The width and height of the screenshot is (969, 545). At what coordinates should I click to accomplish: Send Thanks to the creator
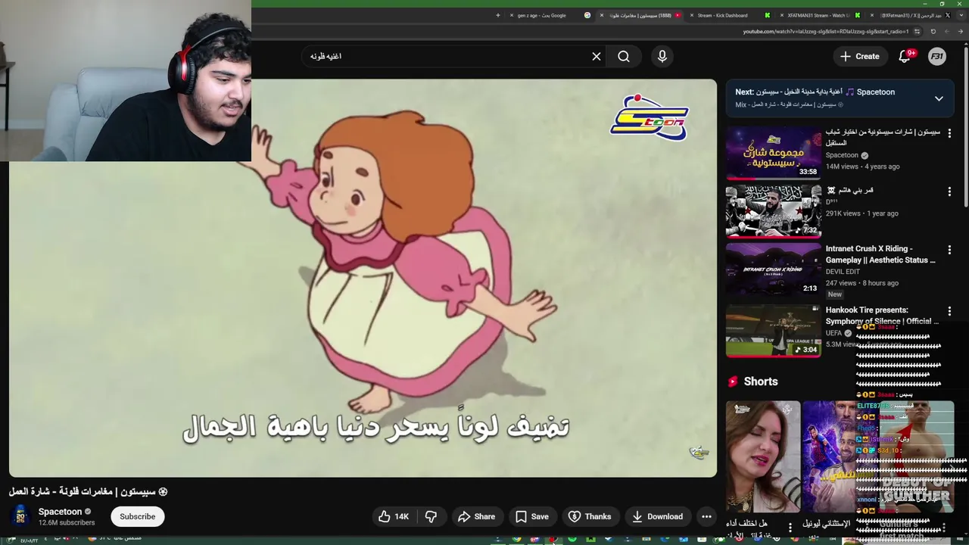pos(590,516)
